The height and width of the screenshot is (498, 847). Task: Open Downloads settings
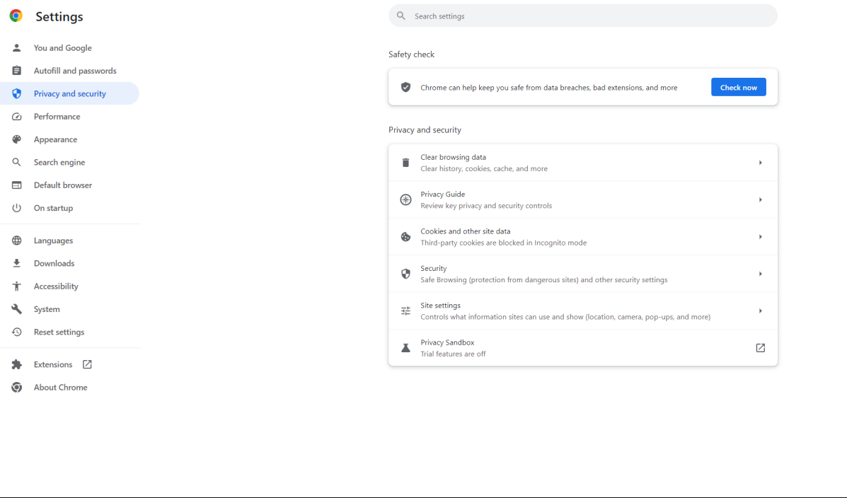pyautogui.click(x=54, y=264)
